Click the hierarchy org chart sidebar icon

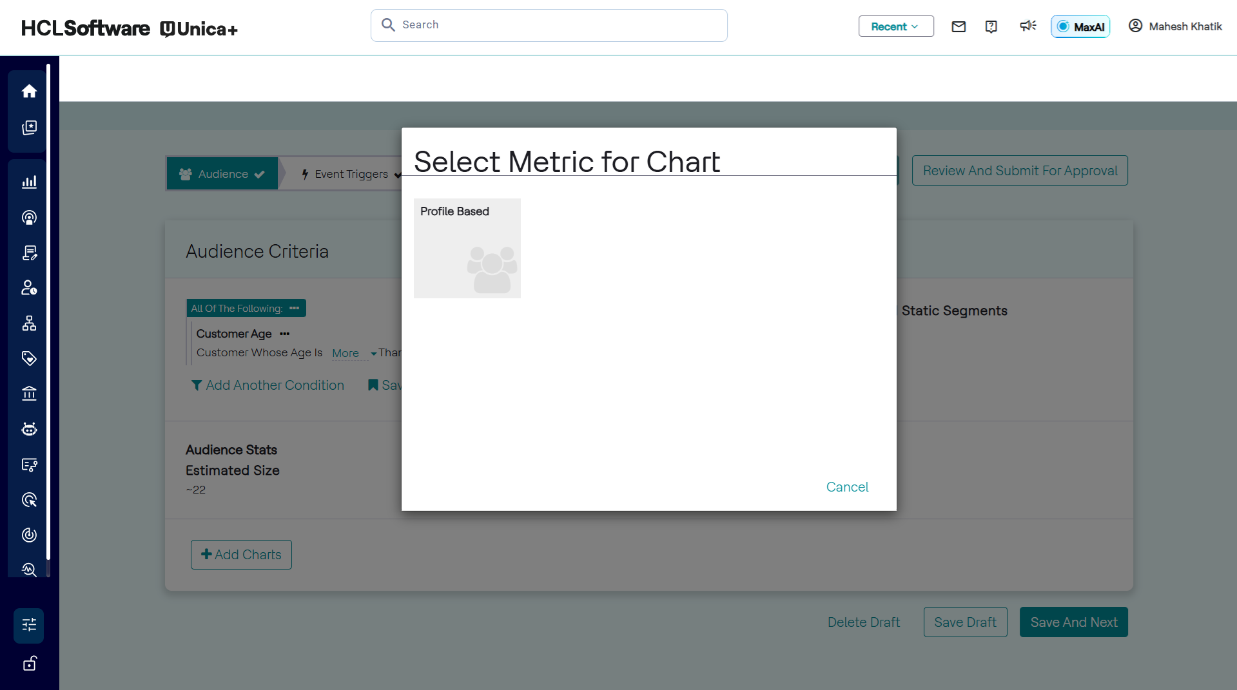click(x=29, y=323)
